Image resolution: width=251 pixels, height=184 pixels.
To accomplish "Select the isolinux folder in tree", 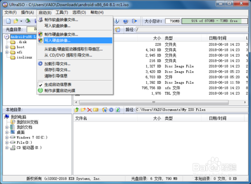I will [25, 57].
